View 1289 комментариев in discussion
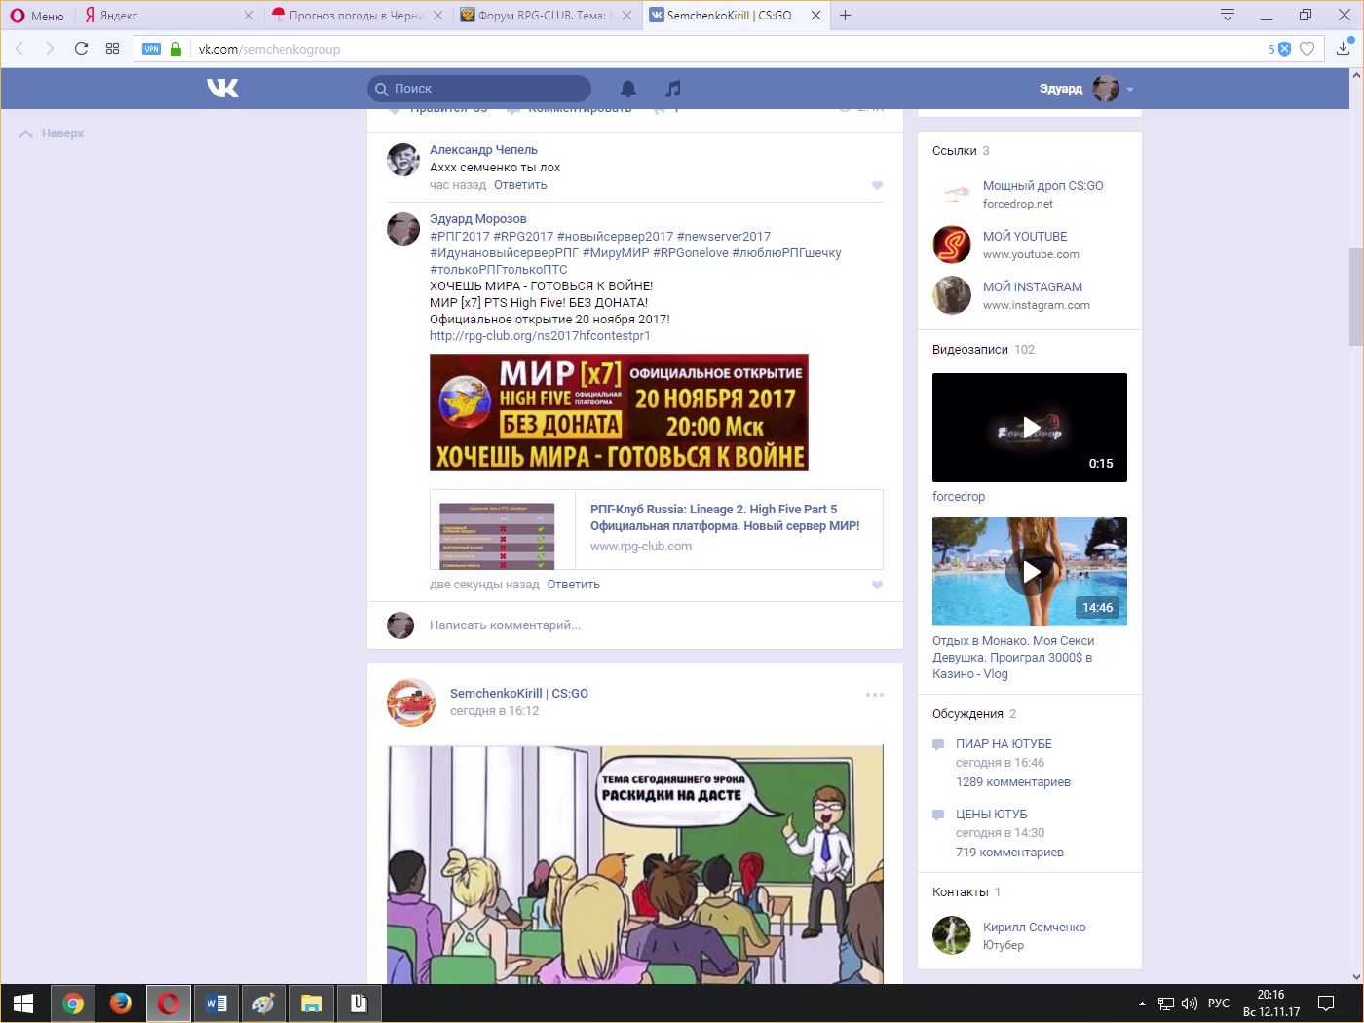Image resolution: width=1364 pixels, height=1023 pixels. [x=1013, y=782]
